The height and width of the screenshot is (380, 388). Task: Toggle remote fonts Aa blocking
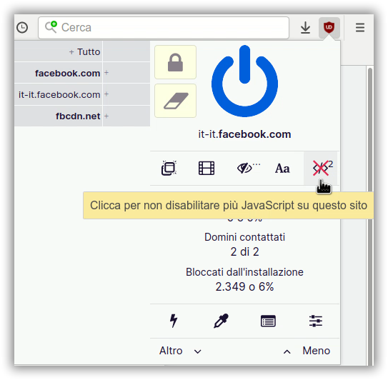282,169
